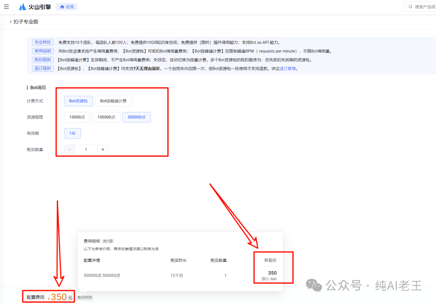This screenshot has height=303, width=436.
Task: Select Bot按峰值计费 billing method
Action: point(113,101)
